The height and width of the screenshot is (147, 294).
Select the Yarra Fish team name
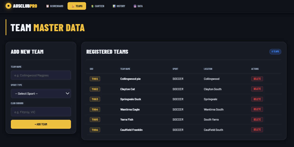click(127, 120)
